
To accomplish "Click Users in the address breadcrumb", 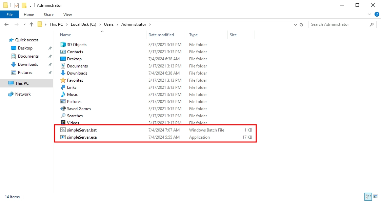I will 109,24.
